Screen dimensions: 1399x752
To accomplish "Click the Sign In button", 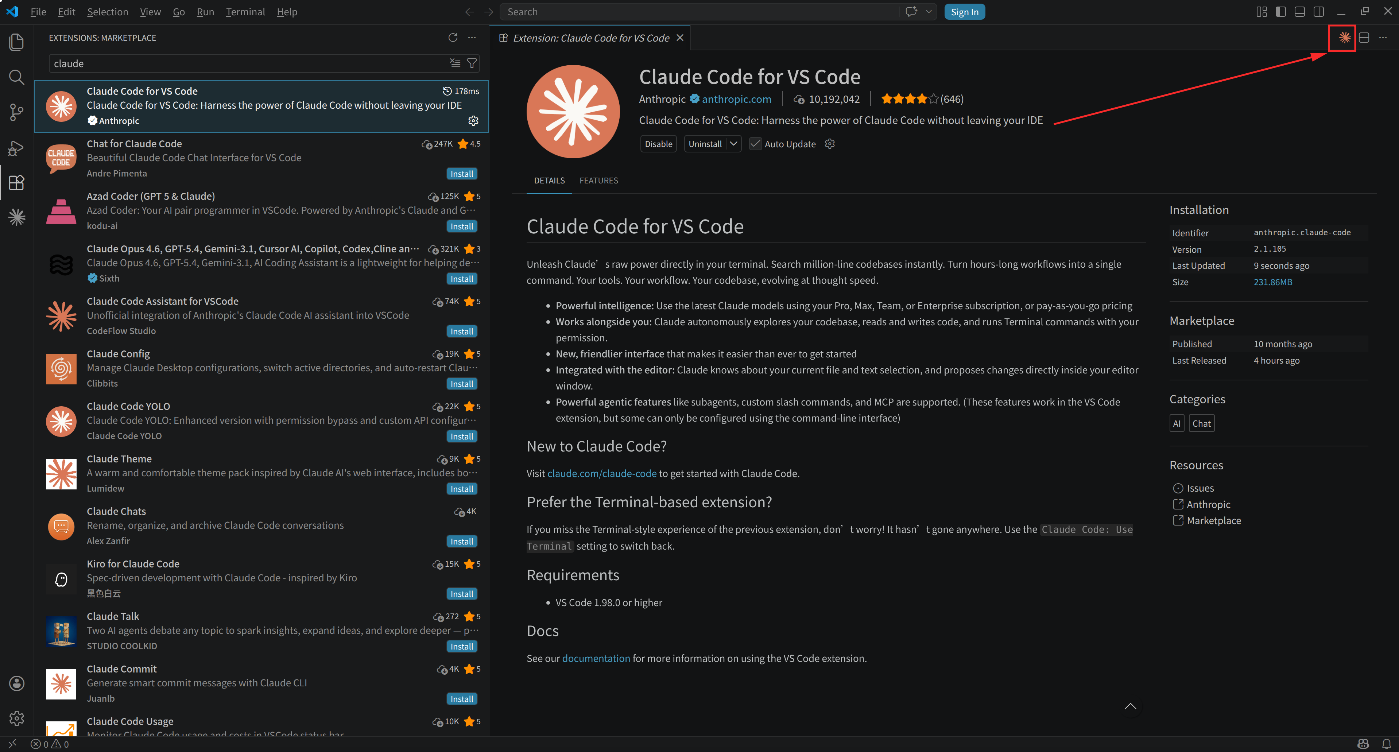I will pos(965,12).
